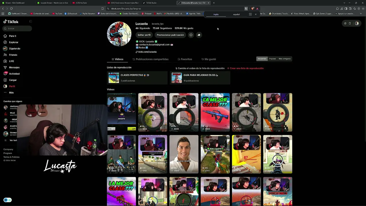The image size is (366, 206).
Task: Open video with 7503 views
Action: [215, 112]
